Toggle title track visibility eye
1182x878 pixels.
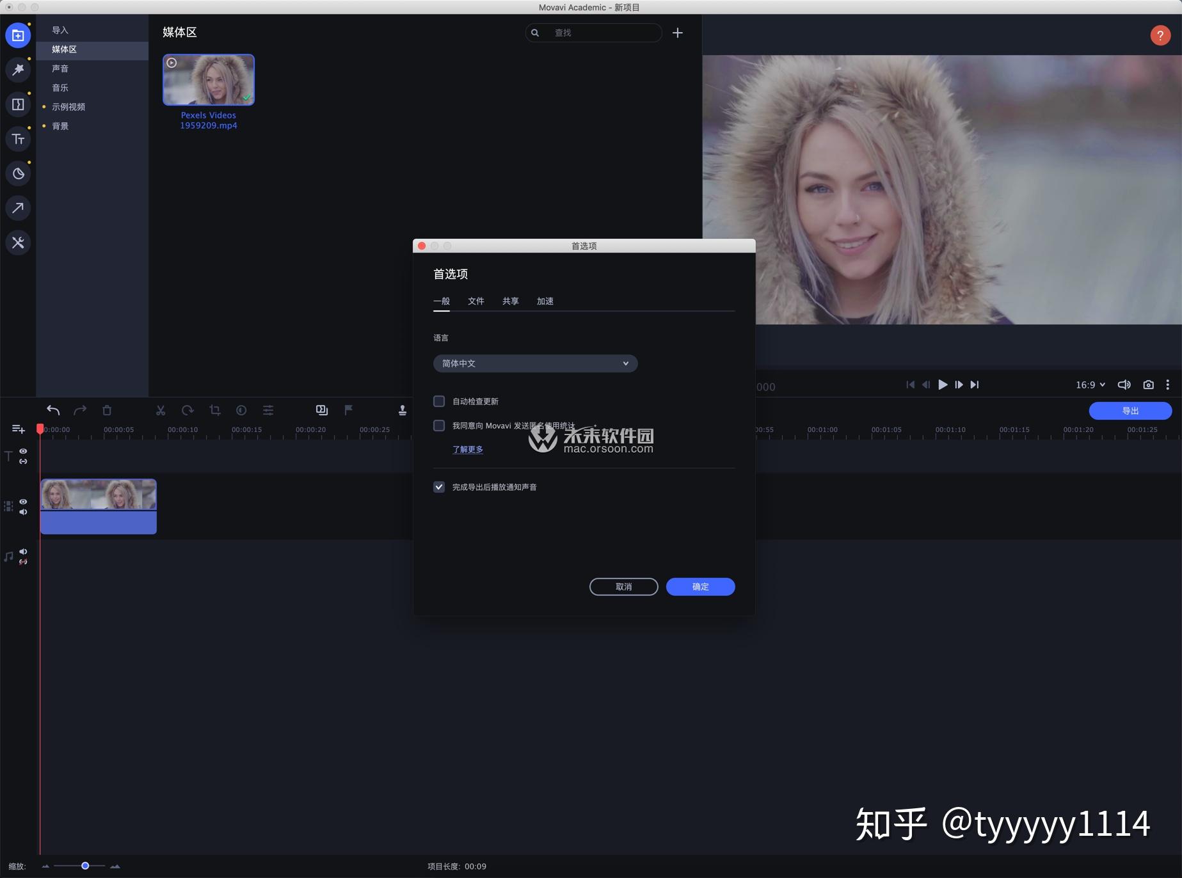click(23, 451)
